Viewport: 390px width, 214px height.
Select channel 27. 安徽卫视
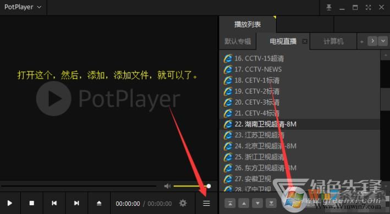click(300, 179)
